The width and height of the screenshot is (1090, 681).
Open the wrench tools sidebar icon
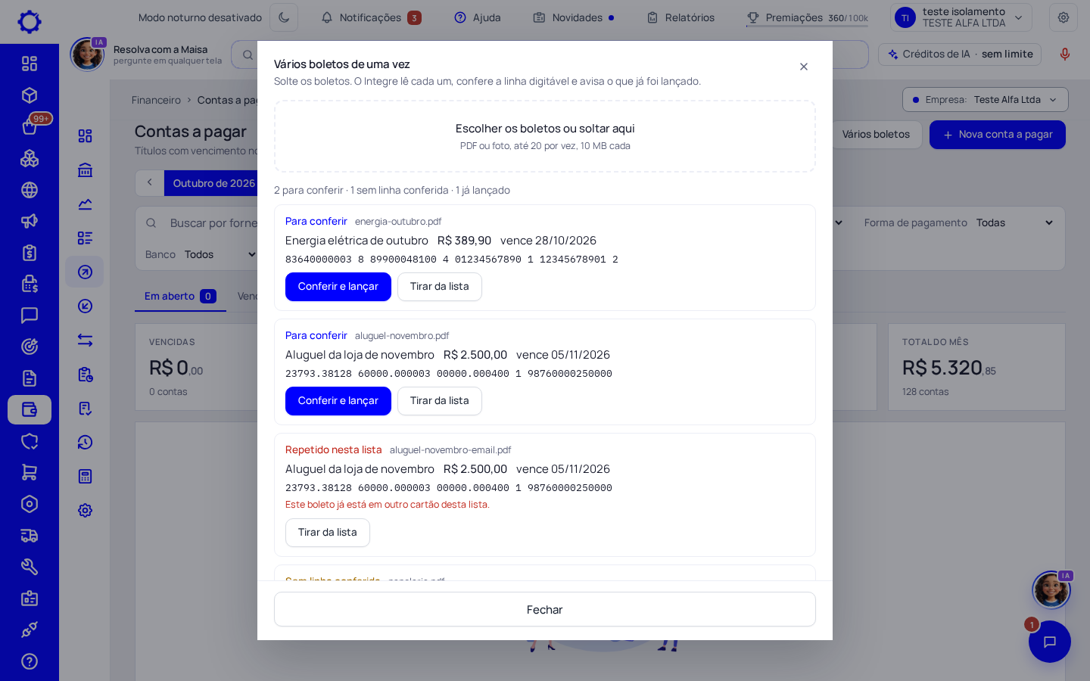(30, 567)
